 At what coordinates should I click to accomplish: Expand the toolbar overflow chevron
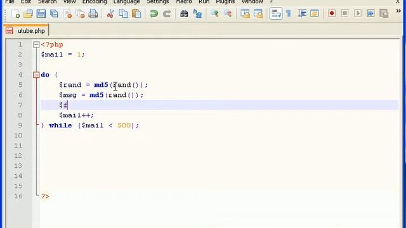pos(398,11)
